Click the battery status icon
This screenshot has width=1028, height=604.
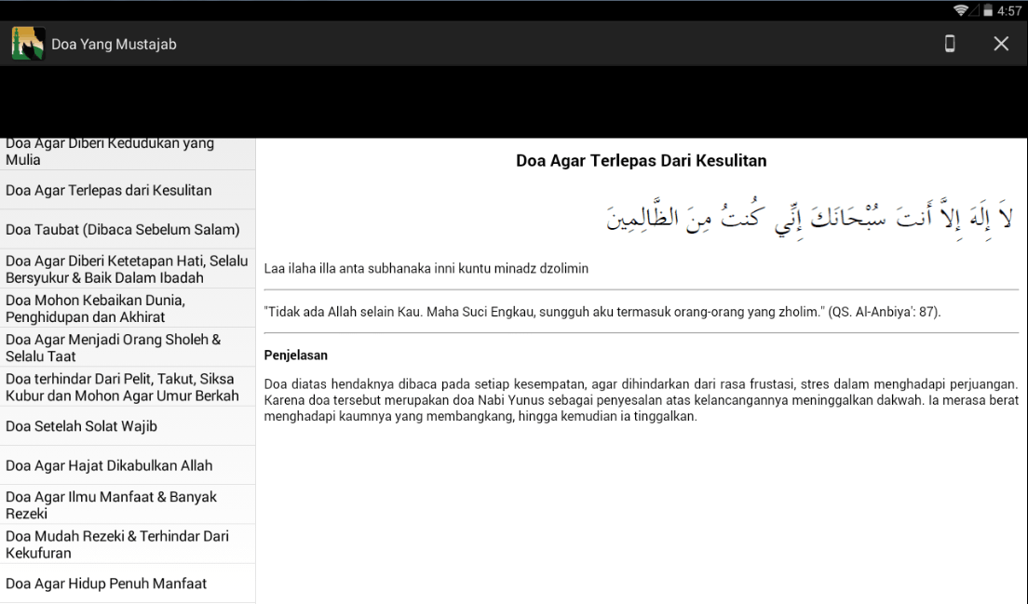point(987,10)
